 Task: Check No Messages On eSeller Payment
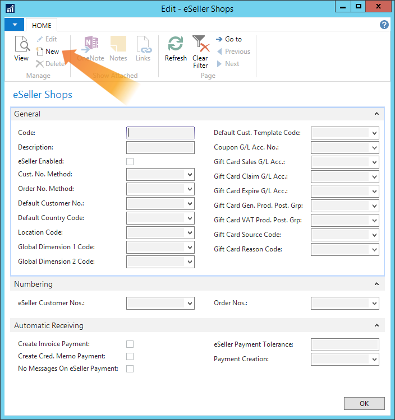[x=130, y=368]
